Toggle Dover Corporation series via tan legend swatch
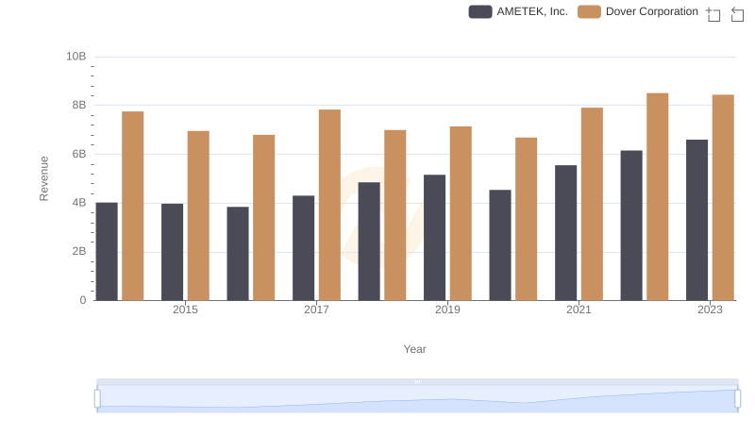Image resolution: width=755 pixels, height=435 pixels. [x=590, y=11]
